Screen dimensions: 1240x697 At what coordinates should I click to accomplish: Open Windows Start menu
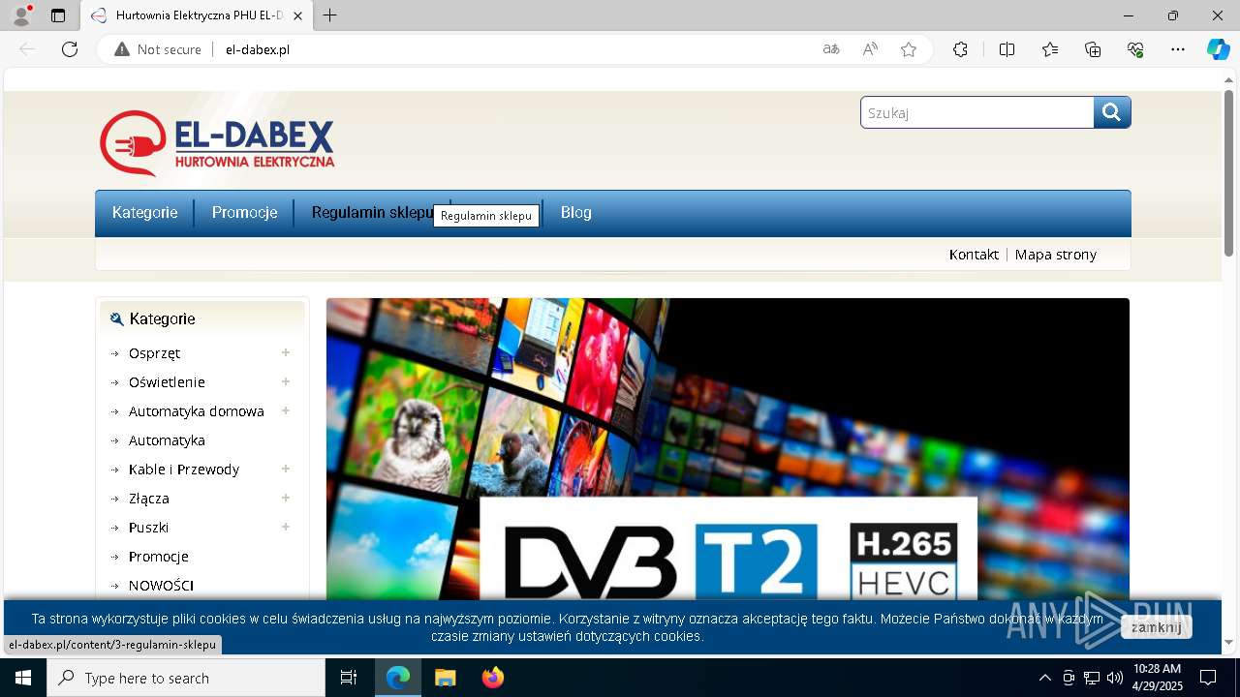tap(23, 678)
